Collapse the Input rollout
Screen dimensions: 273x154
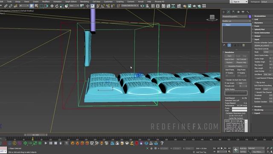pyautogui.click(x=257, y=39)
